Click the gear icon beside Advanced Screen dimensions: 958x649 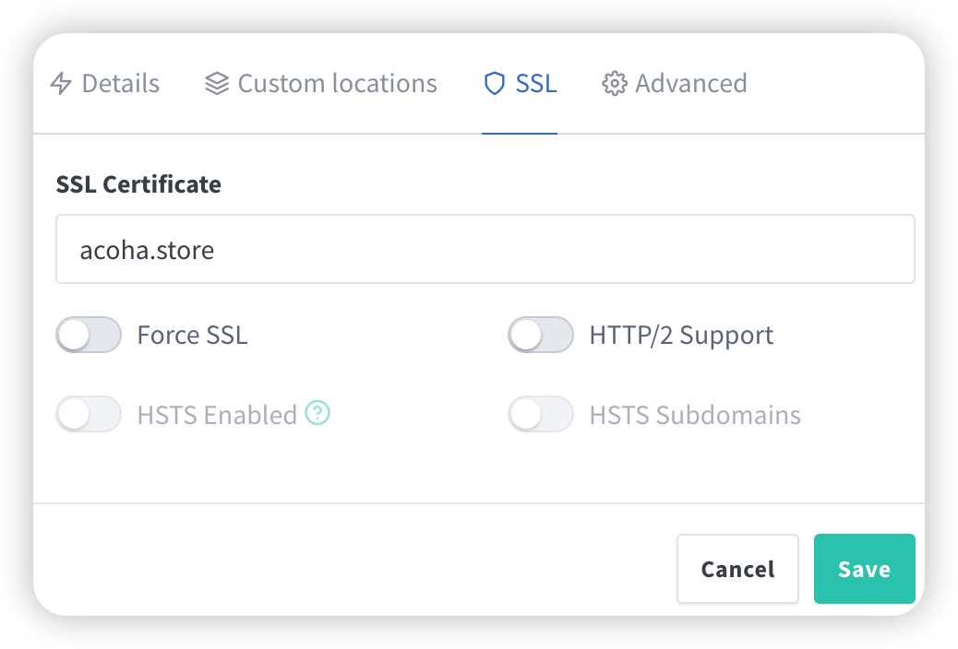pos(614,84)
